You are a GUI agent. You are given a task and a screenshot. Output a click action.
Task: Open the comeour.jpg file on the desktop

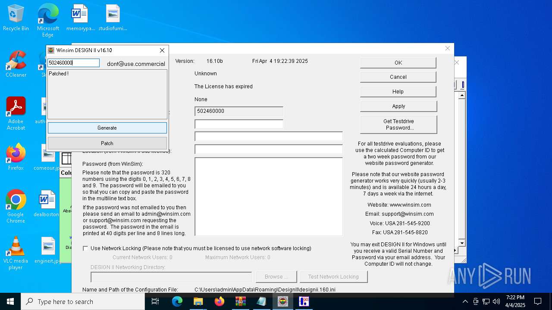point(47,157)
